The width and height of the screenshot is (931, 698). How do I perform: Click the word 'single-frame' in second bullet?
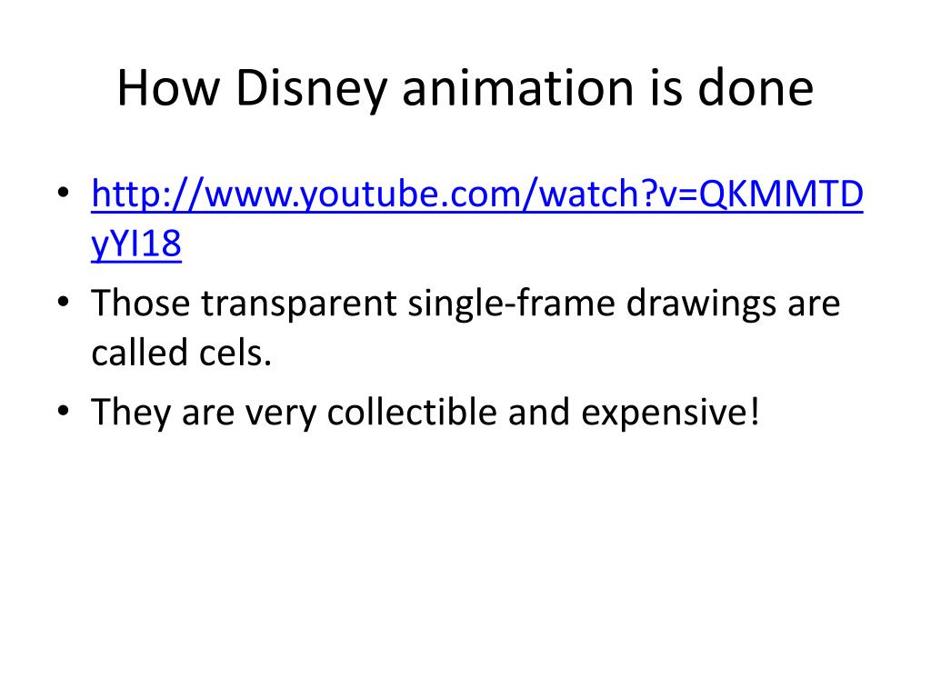point(511,304)
